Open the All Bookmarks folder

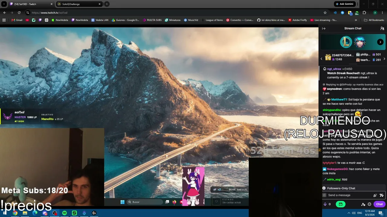[374, 20]
